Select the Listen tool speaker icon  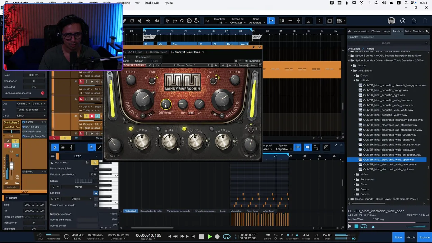coord(157,21)
